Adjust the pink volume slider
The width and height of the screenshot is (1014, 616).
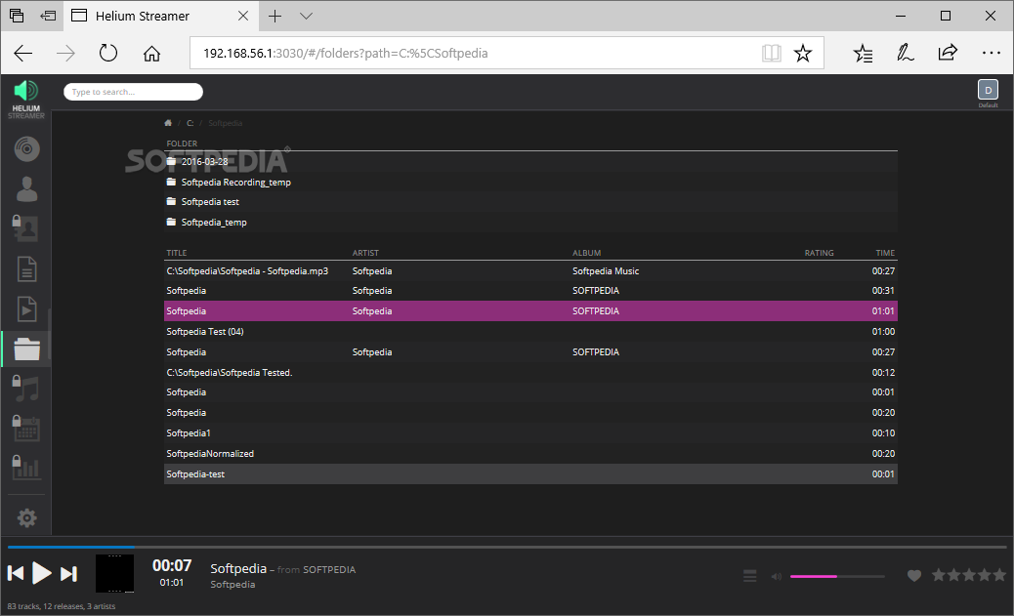[x=837, y=576]
